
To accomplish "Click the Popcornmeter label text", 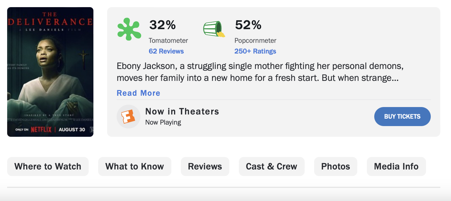I will coord(255,40).
